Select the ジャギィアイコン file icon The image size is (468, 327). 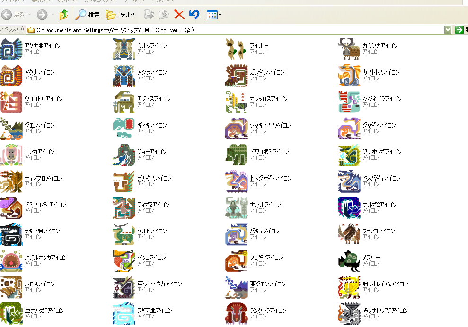pos(349,129)
